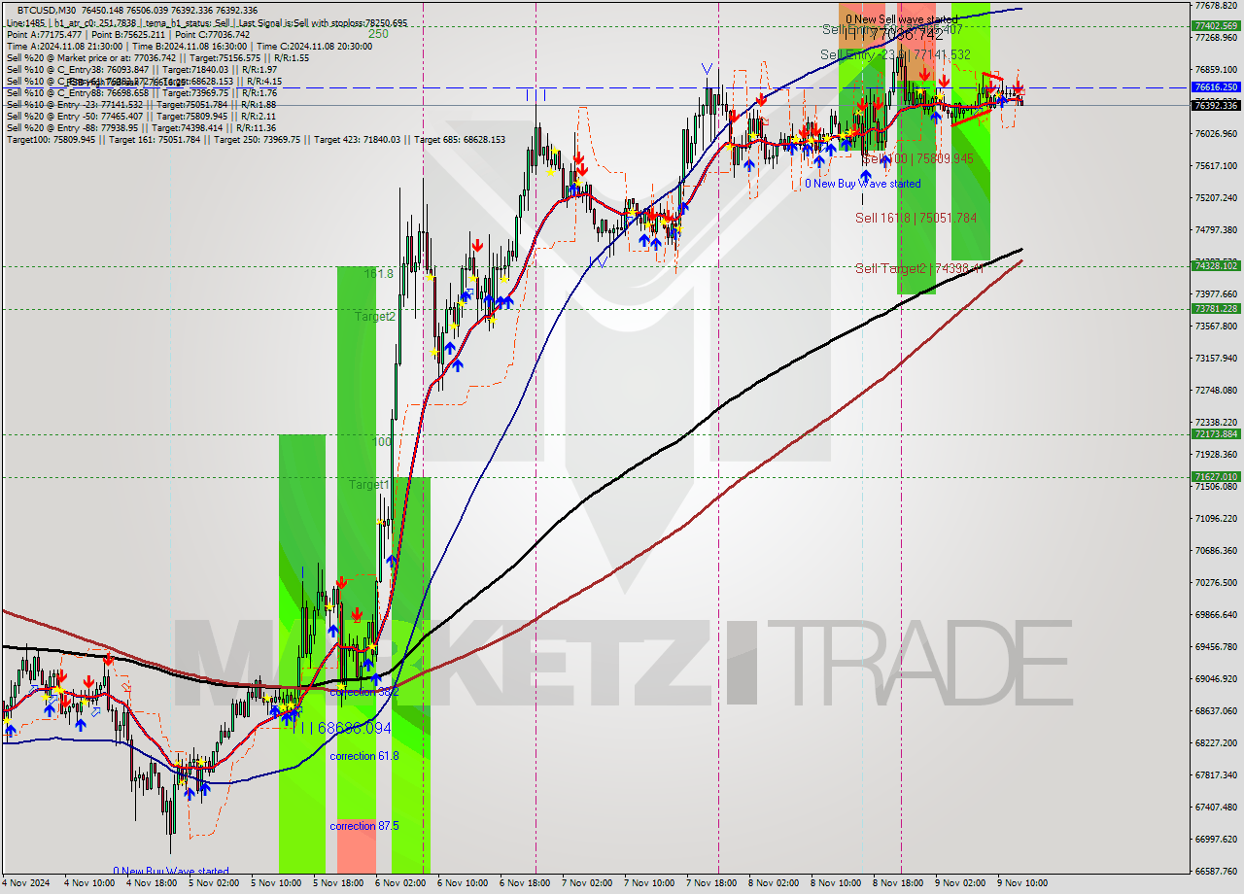Click the '4 Nov 18:00' time axis label

[154, 883]
